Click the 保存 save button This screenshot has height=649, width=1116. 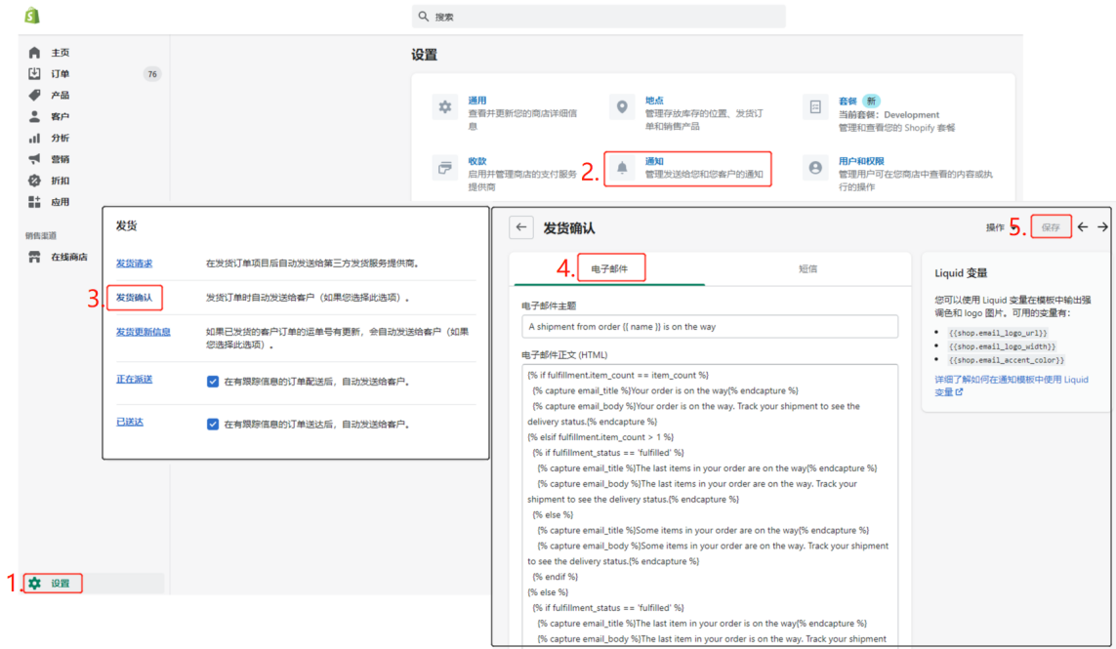(1051, 227)
